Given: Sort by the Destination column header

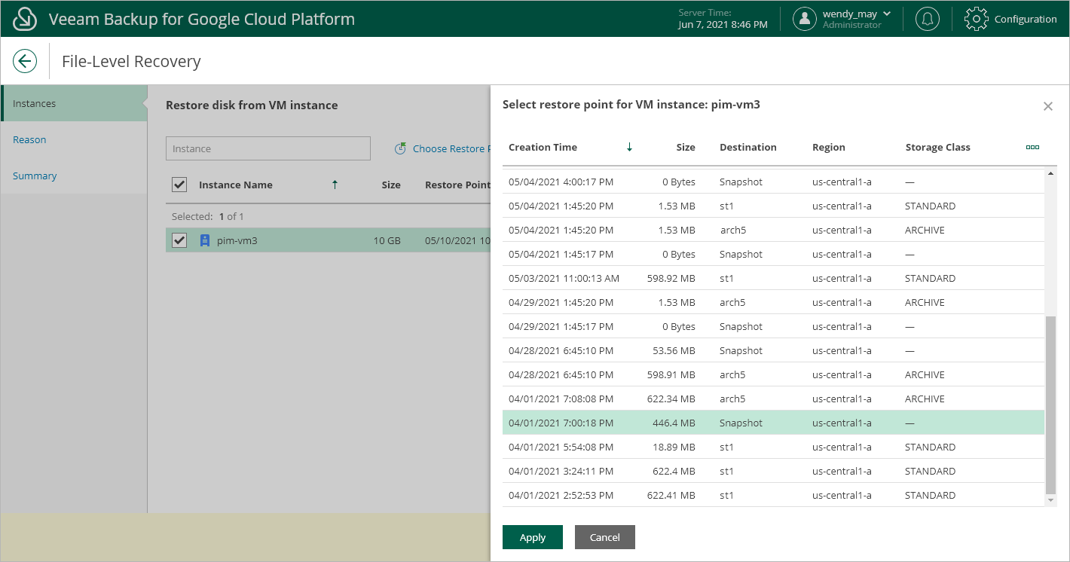Looking at the screenshot, I should (748, 147).
